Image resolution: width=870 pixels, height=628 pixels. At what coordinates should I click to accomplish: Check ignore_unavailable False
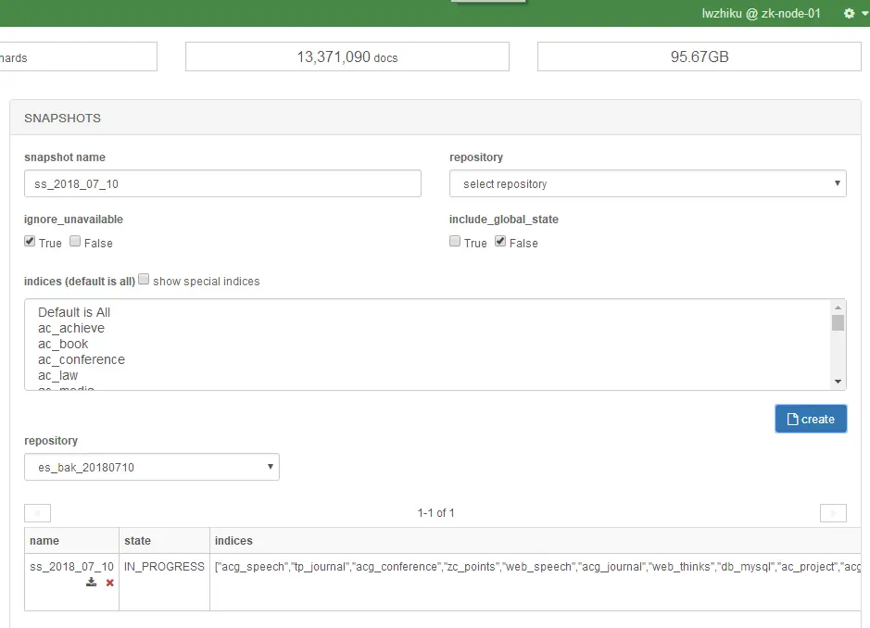click(x=75, y=242)
